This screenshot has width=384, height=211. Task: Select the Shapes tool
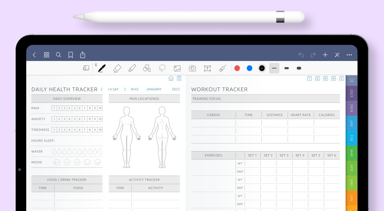(147, 68)
